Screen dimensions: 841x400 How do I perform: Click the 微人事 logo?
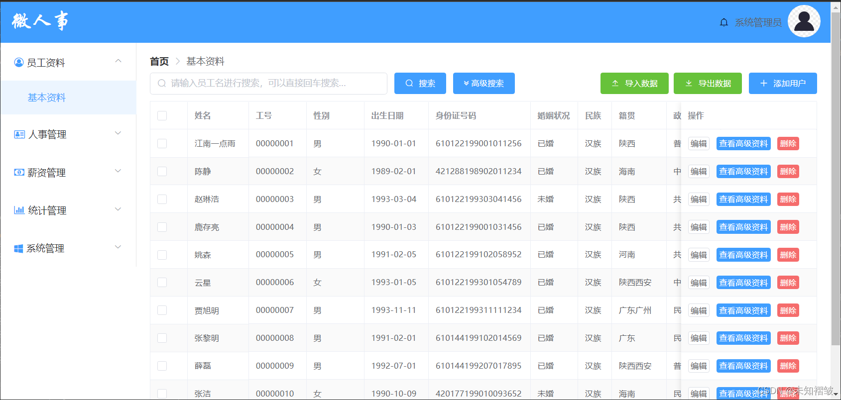point(40,21)
